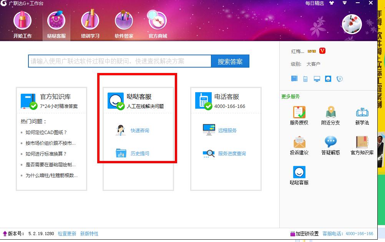
Task: Click the 客服电话: 4000-166-166 text
Action: [x=348, y=234]
